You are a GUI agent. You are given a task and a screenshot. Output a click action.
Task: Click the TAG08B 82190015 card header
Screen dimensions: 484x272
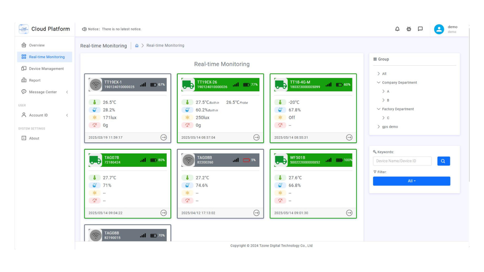click(127, 235)
